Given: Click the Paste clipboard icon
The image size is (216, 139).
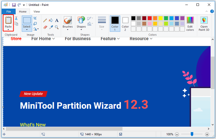Looking at the screenshot, I should click(8, 20).
